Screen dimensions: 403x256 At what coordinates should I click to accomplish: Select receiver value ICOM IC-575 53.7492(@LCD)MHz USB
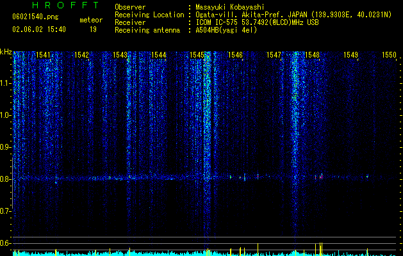coord(257,22)
